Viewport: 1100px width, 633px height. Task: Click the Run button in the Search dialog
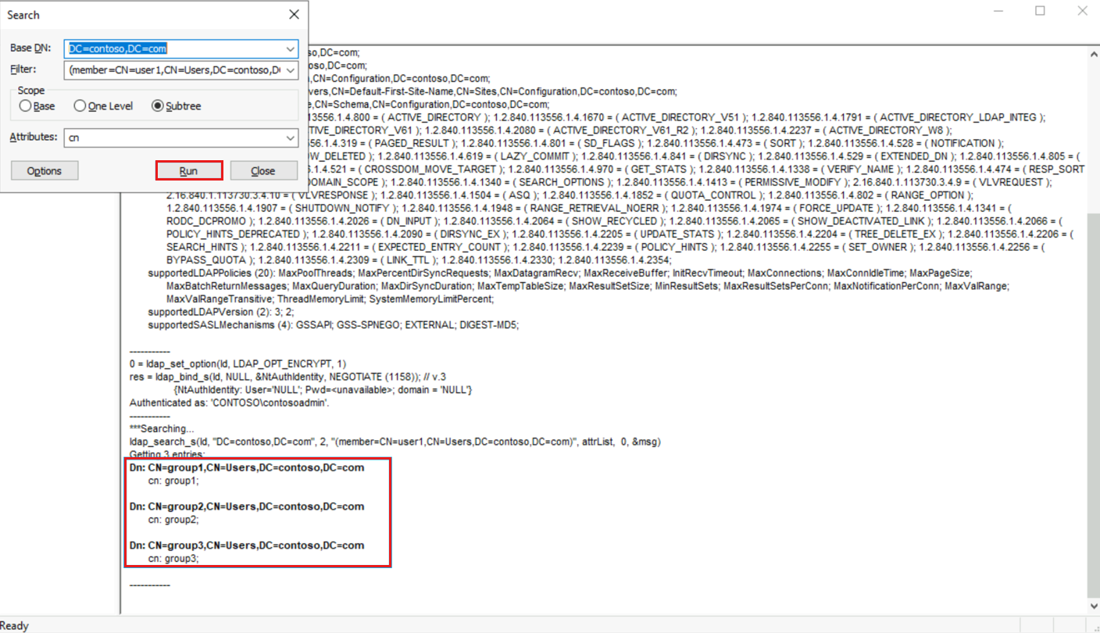pyautogui.click(x=190, y=170)
